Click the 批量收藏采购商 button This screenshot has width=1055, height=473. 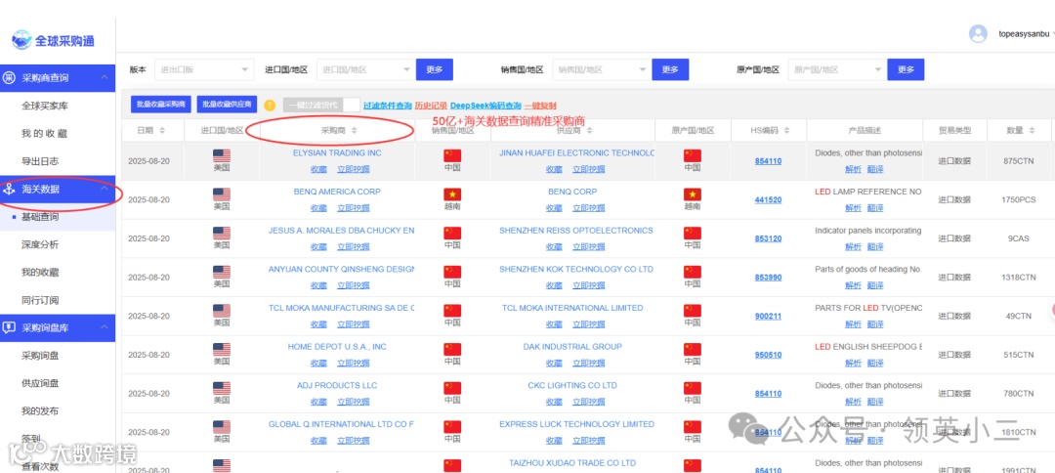click(x=161, y=105)
